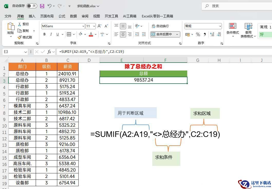Open the MiSans font name dropdown
The width and height of the screenshot is (272, 189).
[83, 26]
